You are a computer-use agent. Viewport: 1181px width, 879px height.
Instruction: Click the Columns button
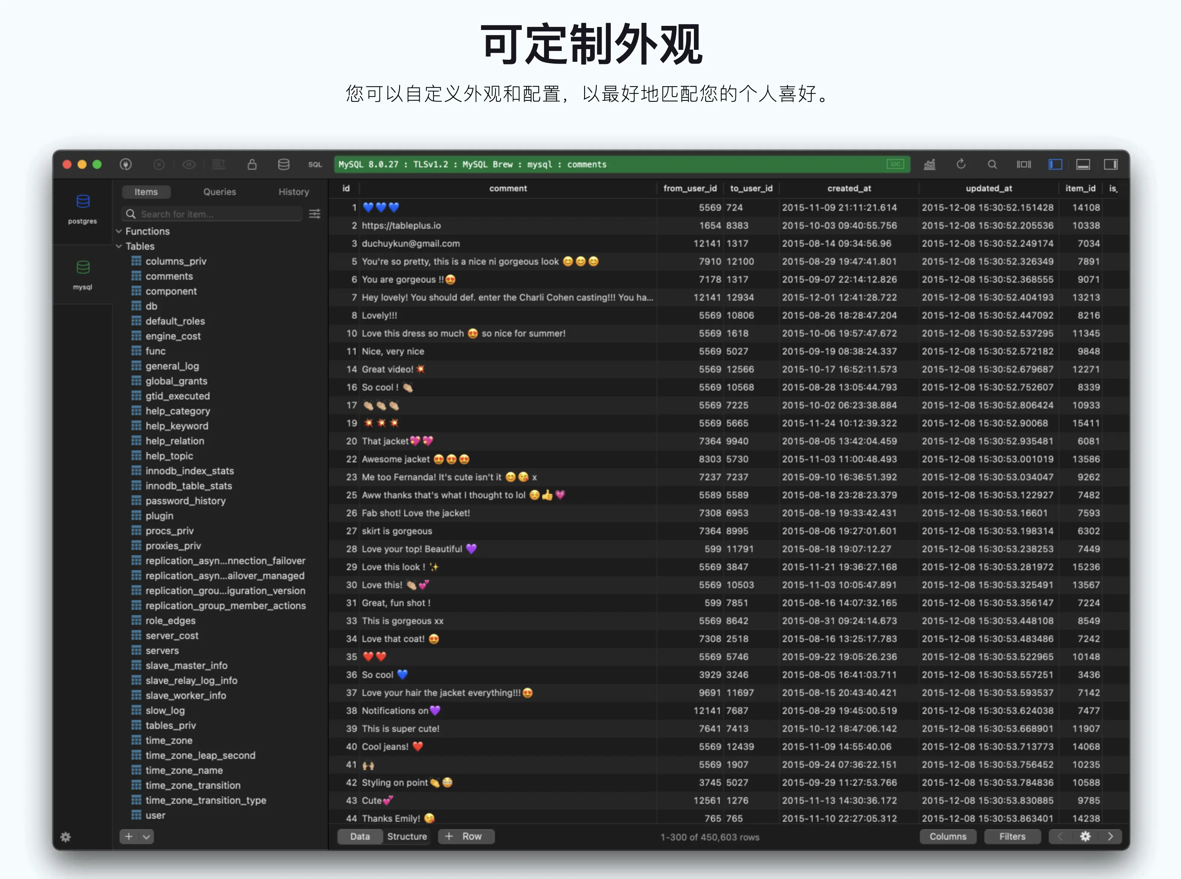947,836
